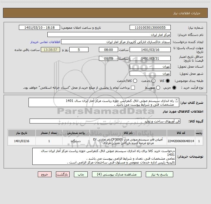
Task: Select the متوسط purchase type radio
Action: [x=158, y=88]
